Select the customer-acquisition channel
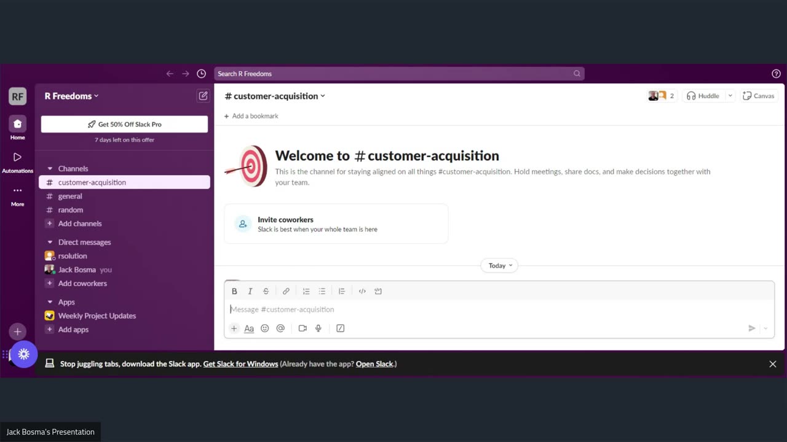The width and height of the screenshot is (787, 442). tap(124, 182)
